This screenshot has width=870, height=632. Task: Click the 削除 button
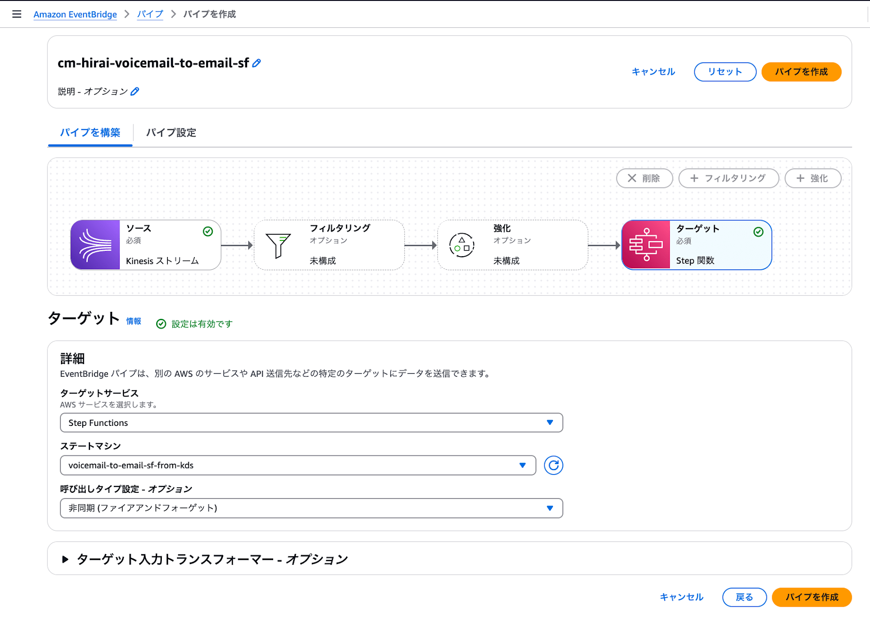[x=645, y=178]
